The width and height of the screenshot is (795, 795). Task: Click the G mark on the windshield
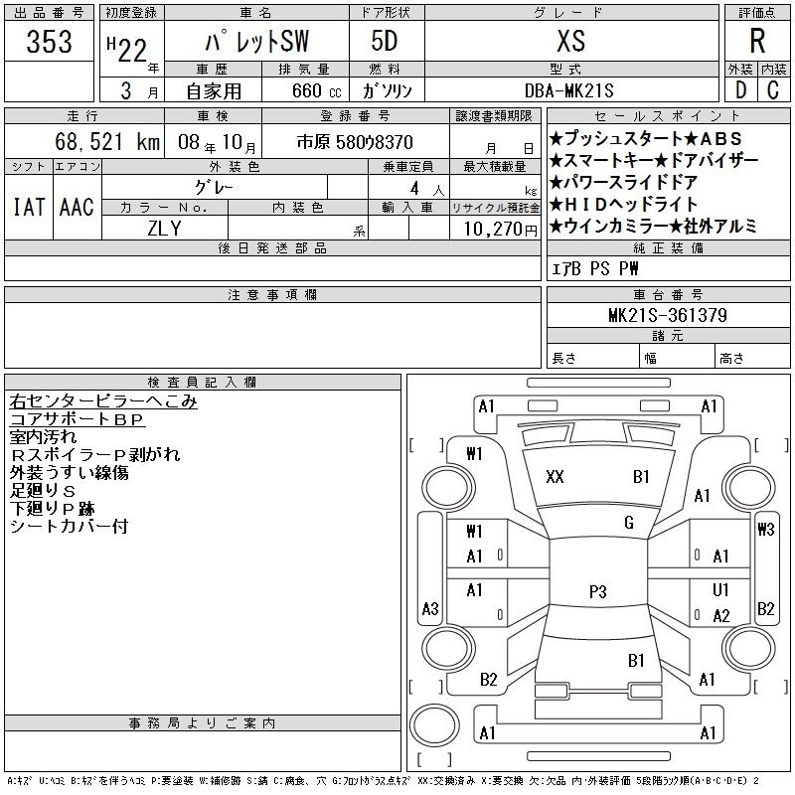click(629, 523)
